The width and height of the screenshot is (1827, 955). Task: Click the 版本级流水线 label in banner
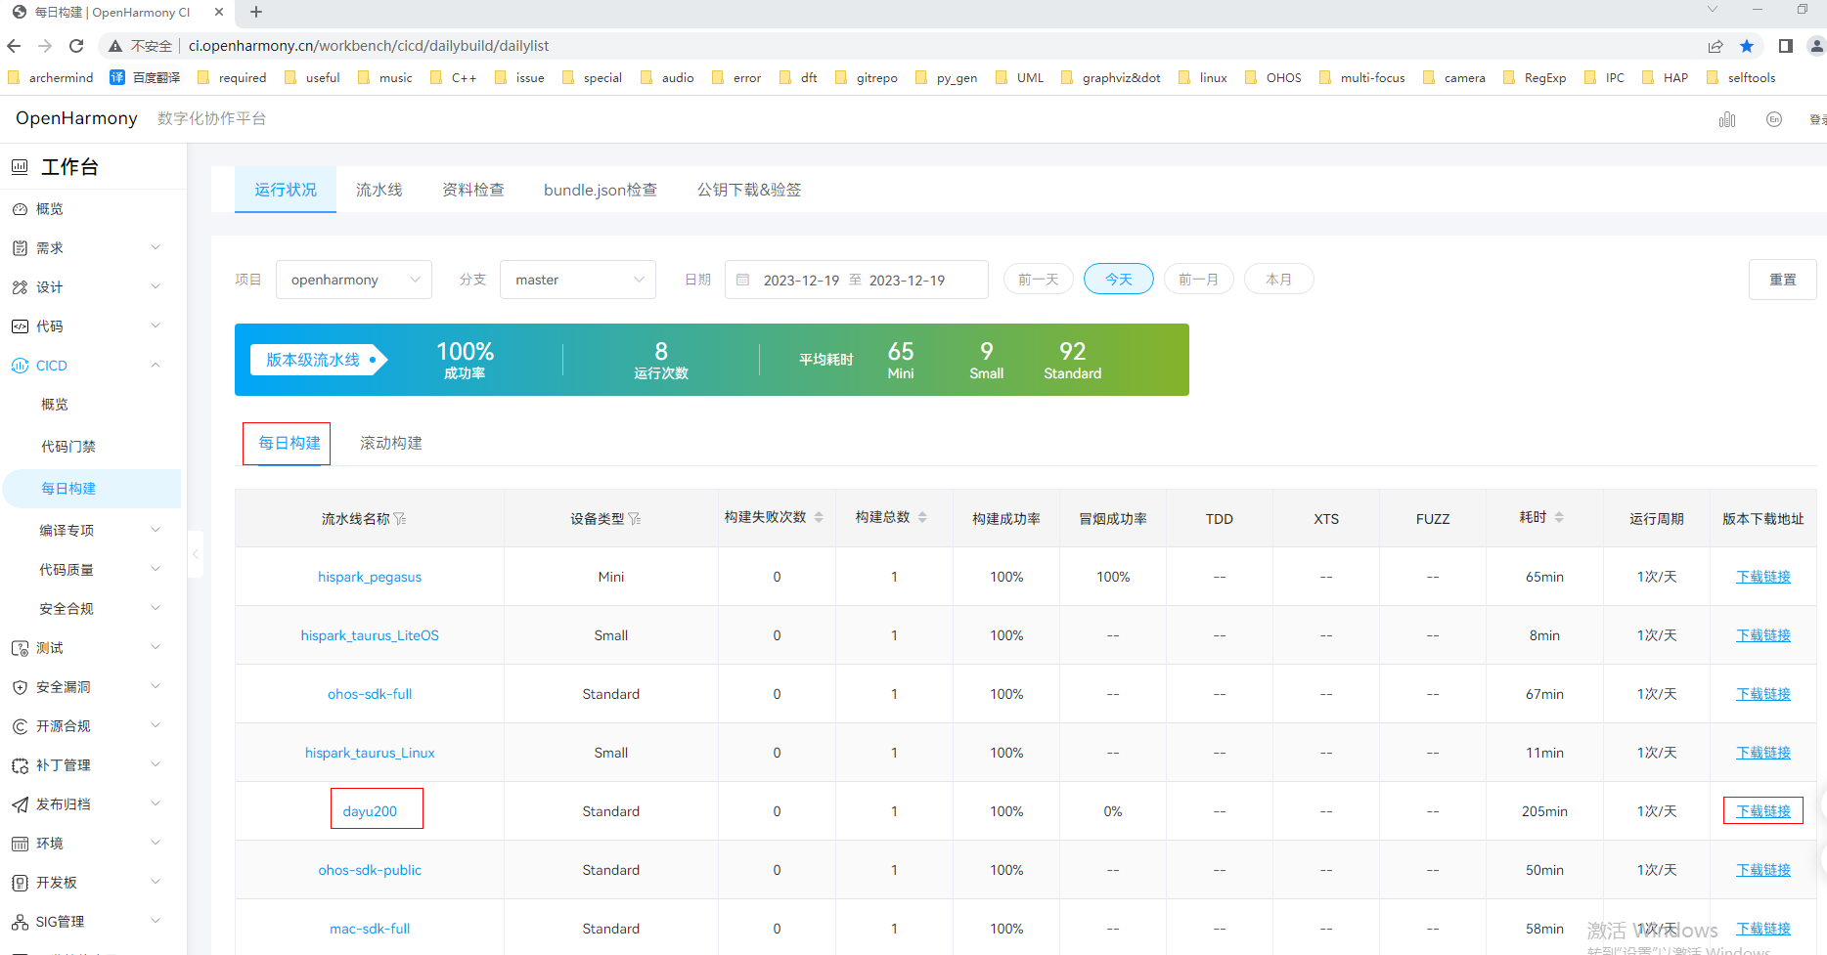coord(313,360)
